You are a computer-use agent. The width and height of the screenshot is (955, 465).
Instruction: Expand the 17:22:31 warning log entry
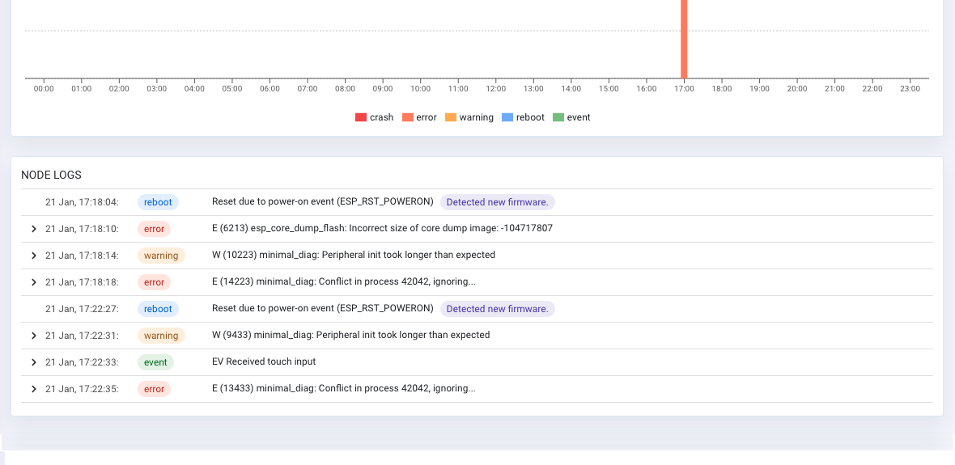click(x=33, y=336)
